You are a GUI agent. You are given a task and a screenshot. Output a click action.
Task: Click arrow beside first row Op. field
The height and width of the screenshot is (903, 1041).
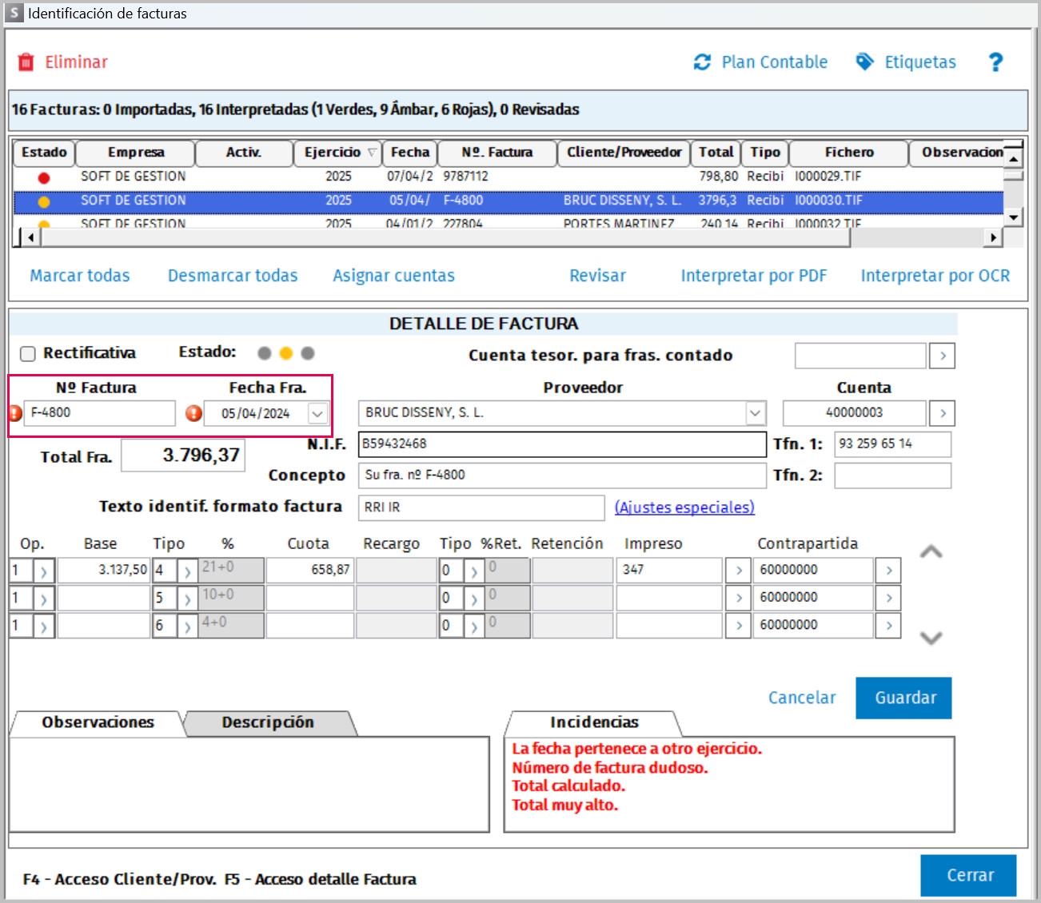point(44,571)
